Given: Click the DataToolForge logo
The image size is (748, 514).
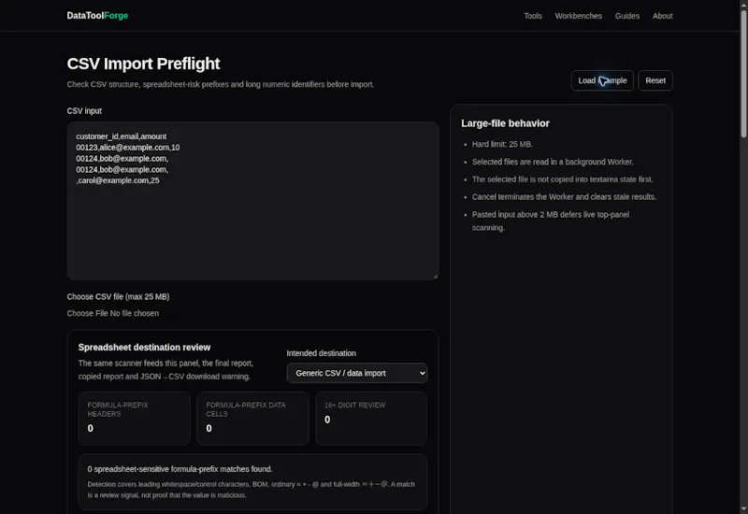Looking at the screenshot, I should click(x=97, y=16).
